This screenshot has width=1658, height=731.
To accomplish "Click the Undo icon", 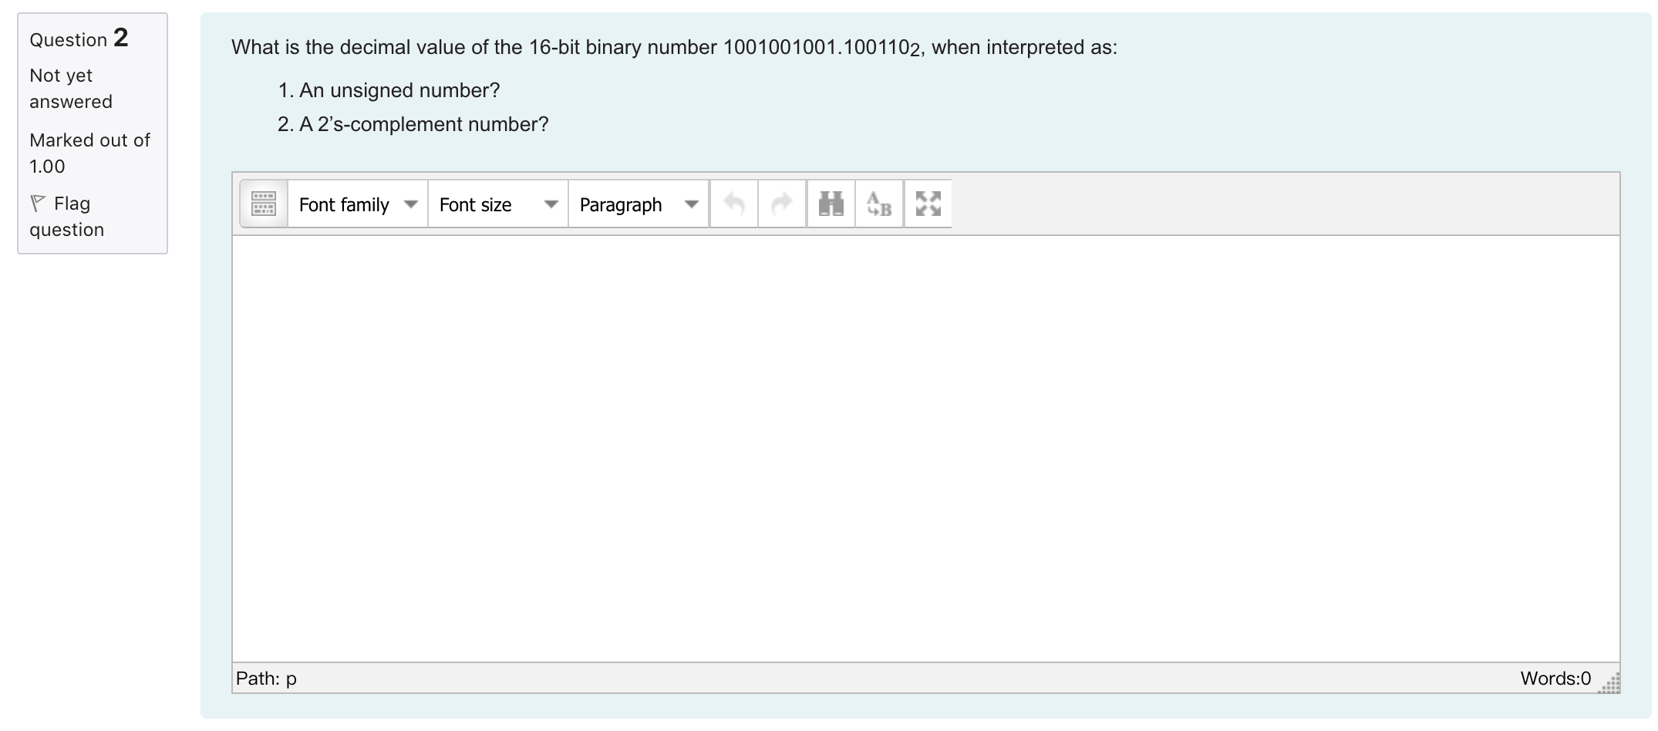I will point(733,204).
